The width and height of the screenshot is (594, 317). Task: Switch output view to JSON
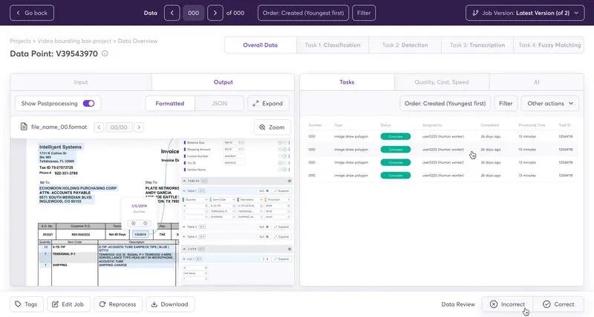click(220, 104)
